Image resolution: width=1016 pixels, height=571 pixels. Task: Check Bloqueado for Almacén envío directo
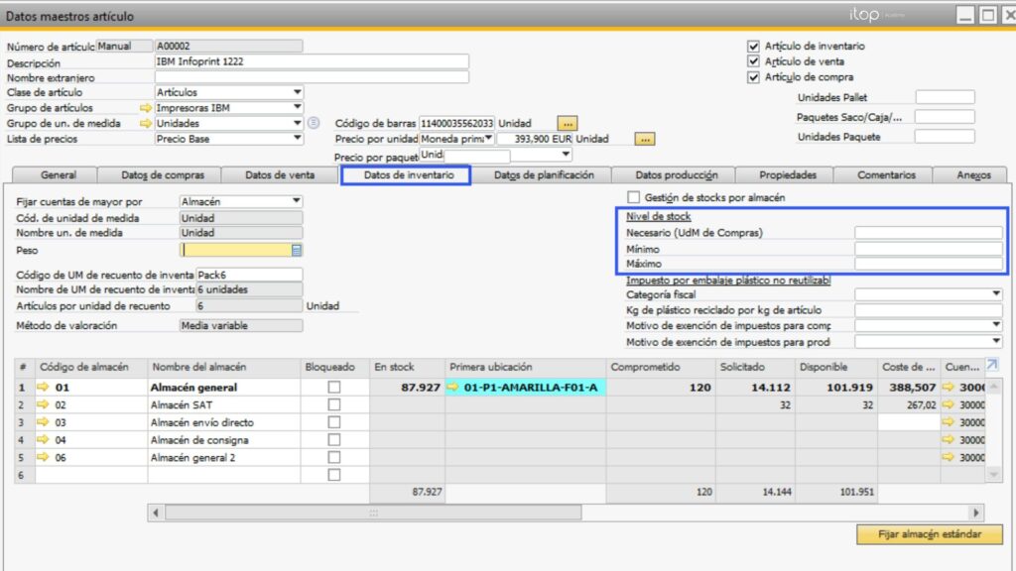coord(333,422)
